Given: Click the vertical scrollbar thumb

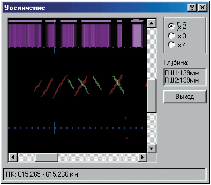Looking at the screenshot, I should pos(152,96).
